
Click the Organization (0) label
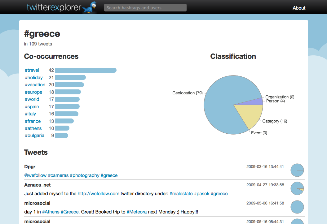coord(280,97)
